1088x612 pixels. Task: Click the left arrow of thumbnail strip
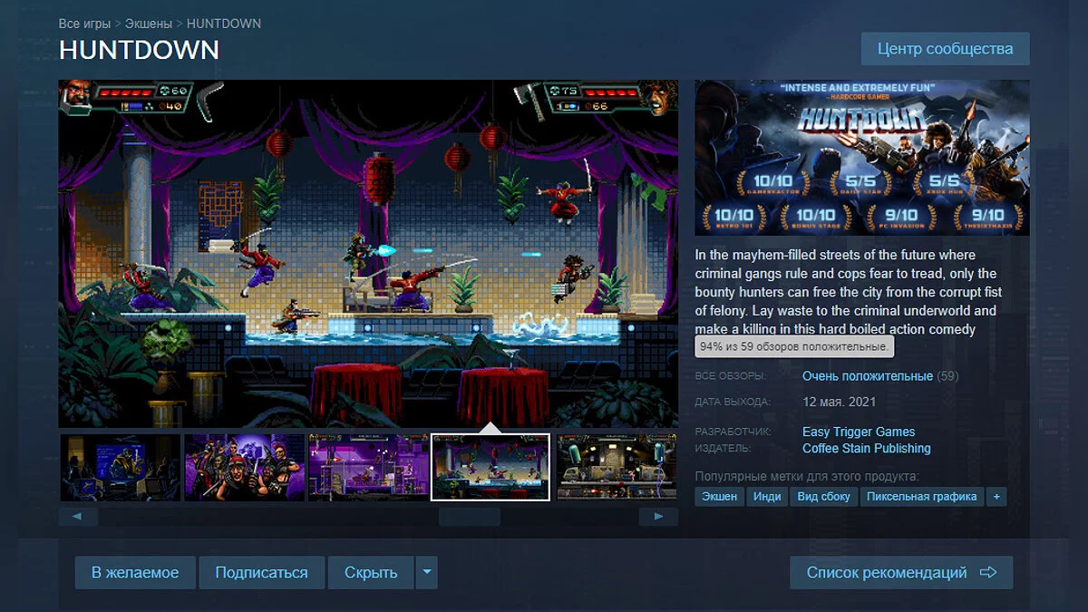(x=78, y=516)
